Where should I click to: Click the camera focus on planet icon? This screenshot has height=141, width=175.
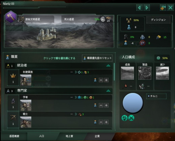point(163,8)
